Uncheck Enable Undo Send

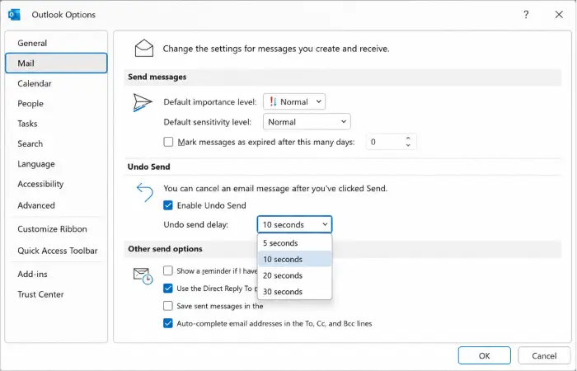[x=168, y=205]
